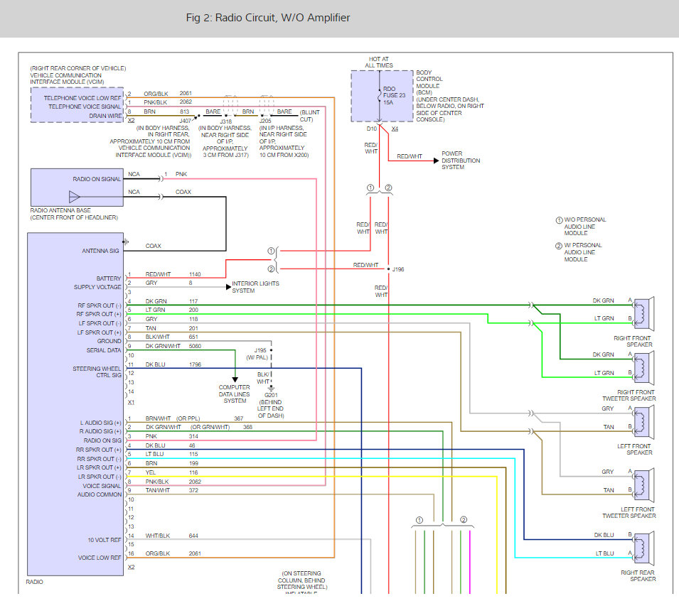Click the 'DRAIN WIRE' label
Image resolution: width=679 pixels, height=601 pixels.
tap(105, 116)
